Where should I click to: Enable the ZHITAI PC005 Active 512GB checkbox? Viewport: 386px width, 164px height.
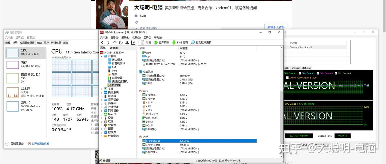pyautogui.click(x=287, y=78)
